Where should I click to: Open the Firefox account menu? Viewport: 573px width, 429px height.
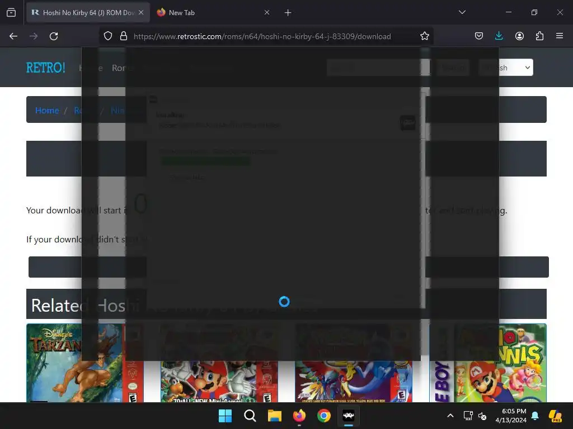(x=519, y=36)
